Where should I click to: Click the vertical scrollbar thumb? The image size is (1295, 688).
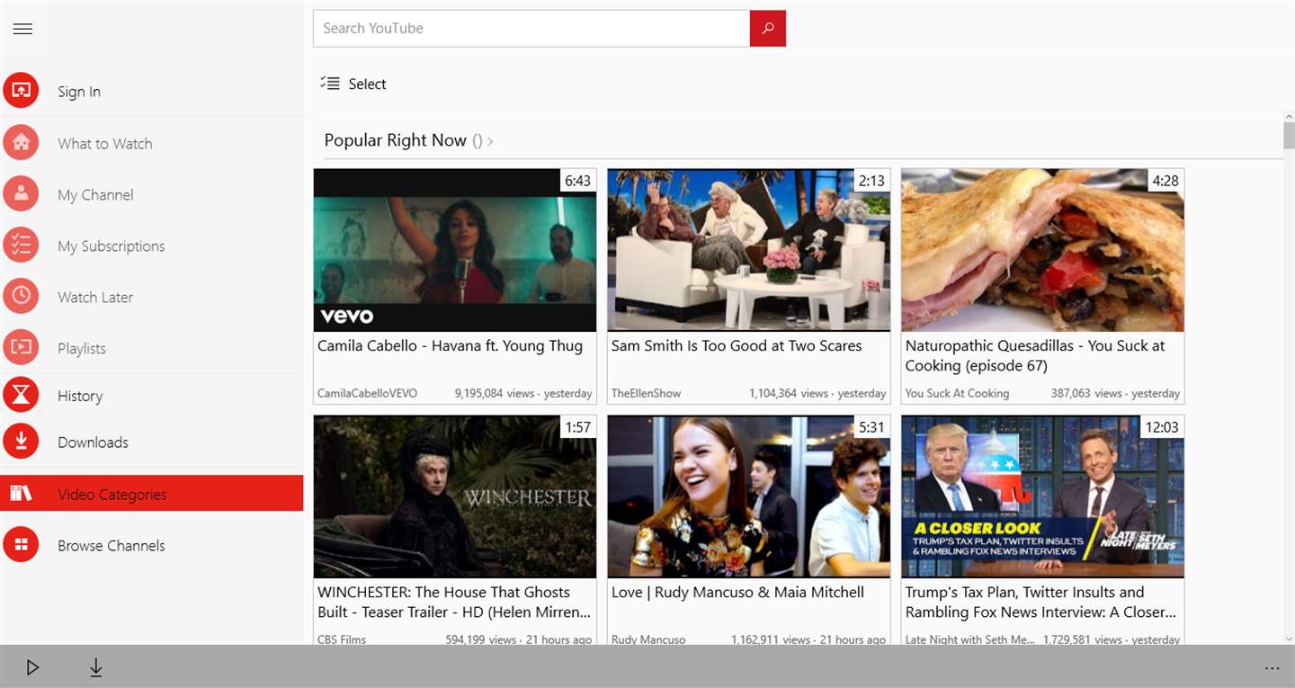pos(1289,135)
